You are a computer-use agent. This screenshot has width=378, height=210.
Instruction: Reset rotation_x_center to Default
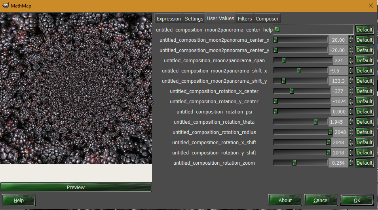pos(364,91)
